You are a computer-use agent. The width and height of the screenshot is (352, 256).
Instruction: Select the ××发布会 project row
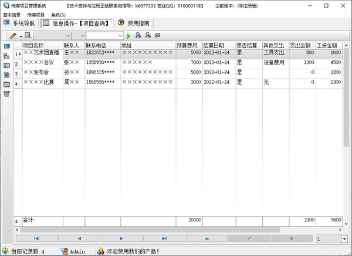click(x=41, y=73)
